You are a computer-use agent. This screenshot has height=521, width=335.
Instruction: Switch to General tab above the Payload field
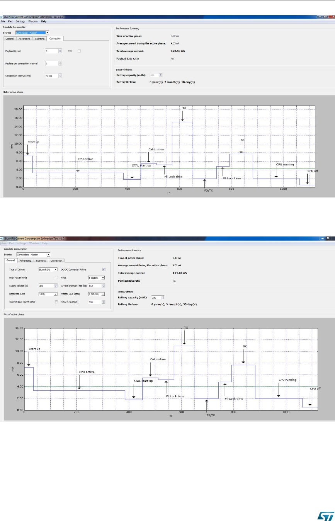pyautogui.click(x=9, y=39)
